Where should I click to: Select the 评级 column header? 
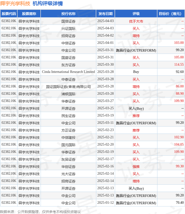pos(136,14)
